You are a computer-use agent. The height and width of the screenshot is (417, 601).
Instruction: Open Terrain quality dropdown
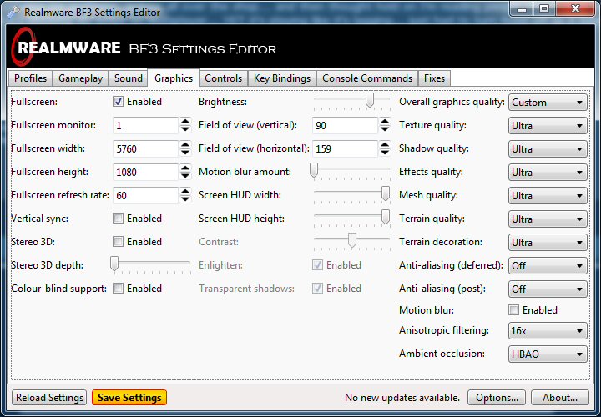(x=548, y=219)
